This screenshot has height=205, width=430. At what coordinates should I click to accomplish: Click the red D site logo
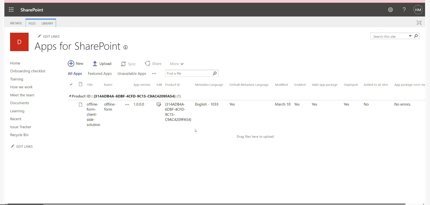(19, 42)
